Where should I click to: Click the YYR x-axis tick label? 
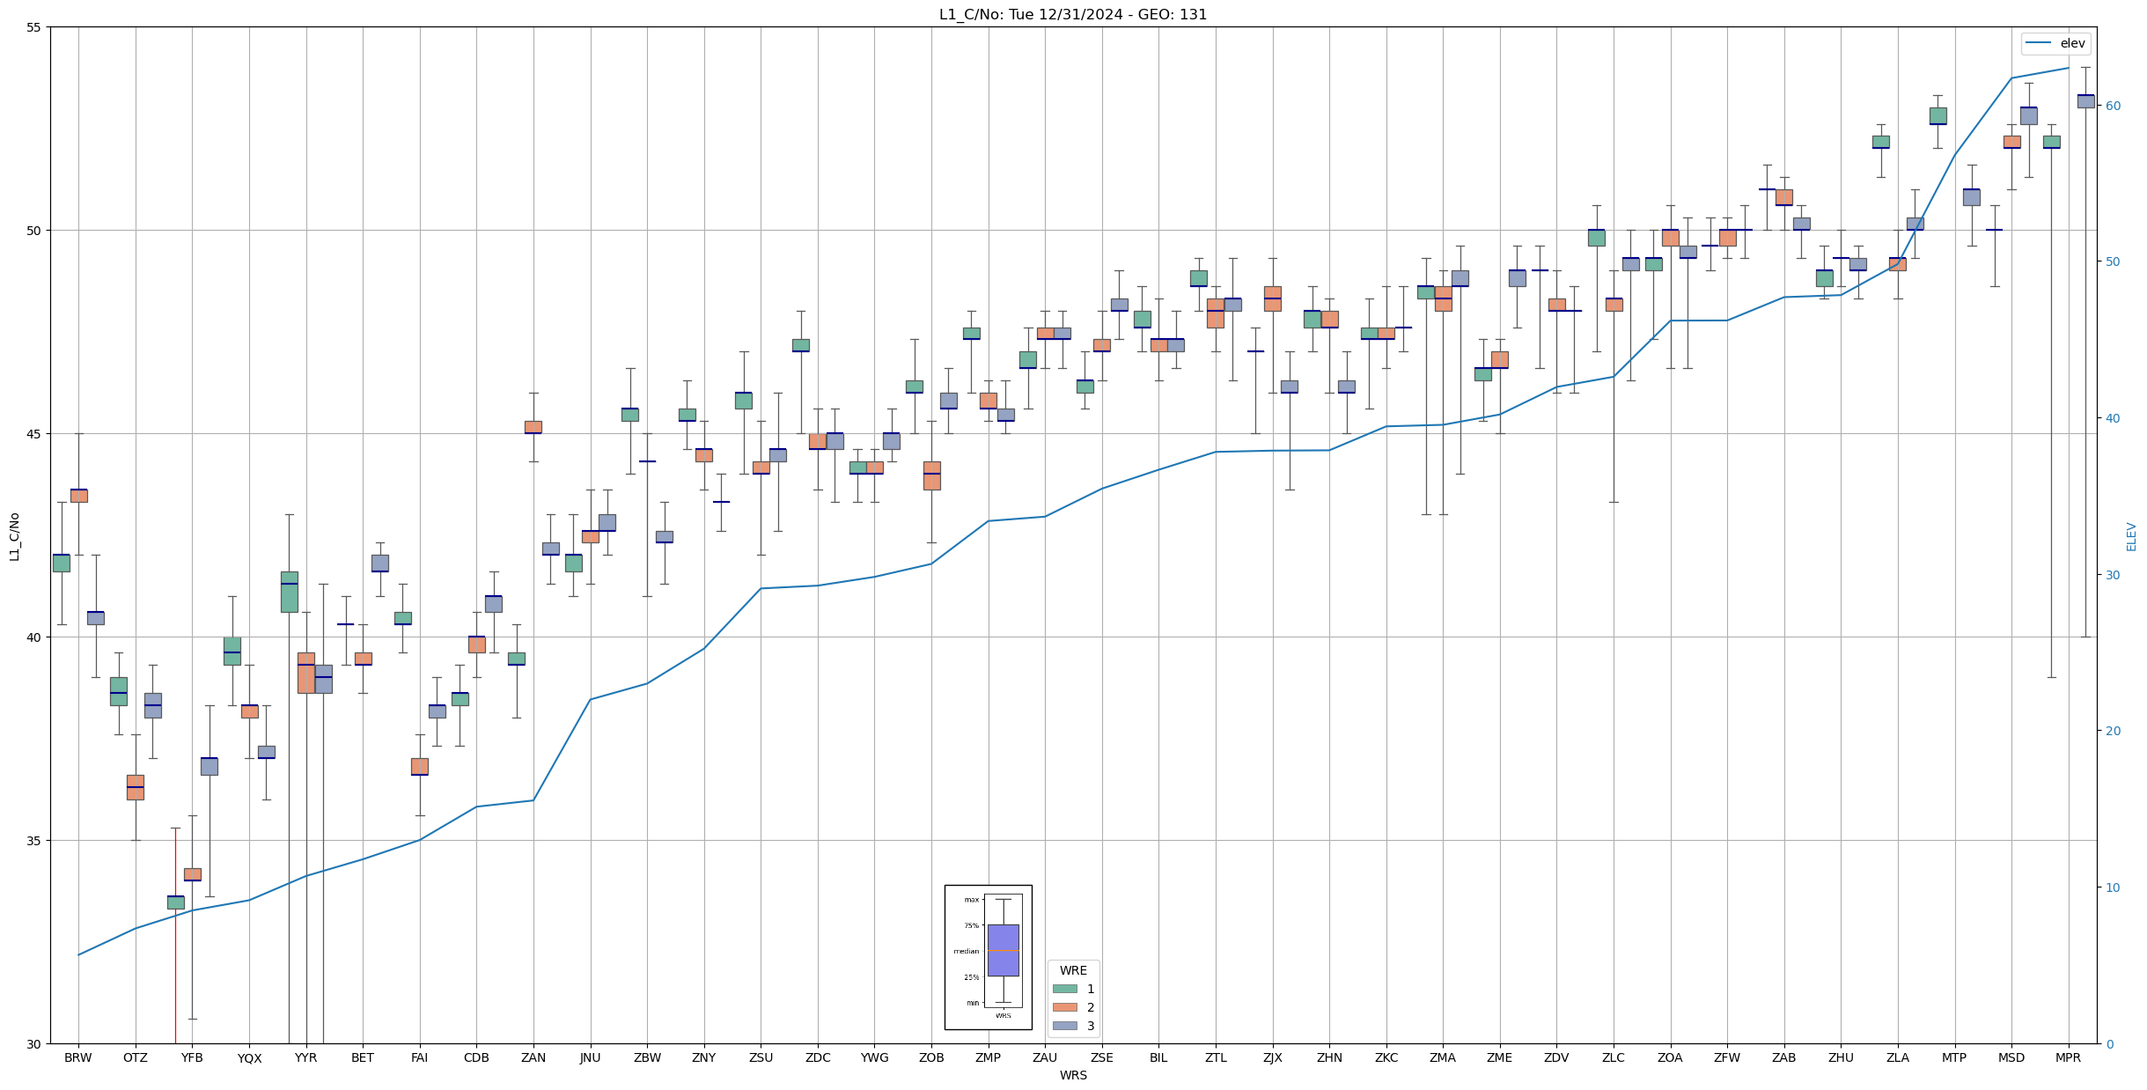pos(305,1057)
